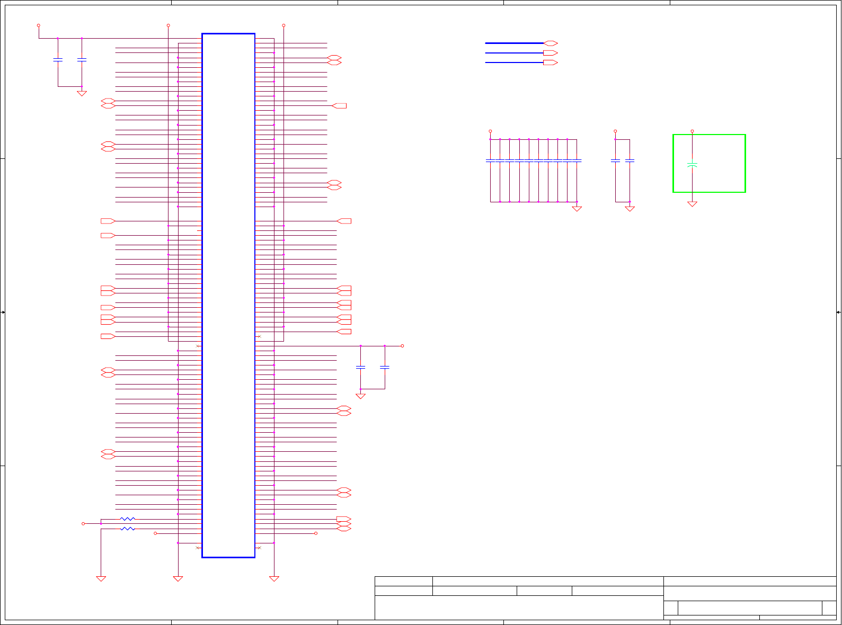Click the no-connect marker at IC's bottom-left pin
Image resolution: width=842 pixels, height=625 pixels.
click(198, 548)
